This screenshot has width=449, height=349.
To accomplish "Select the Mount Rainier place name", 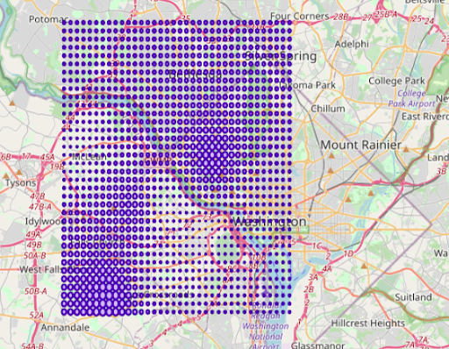I will [361, 145].
